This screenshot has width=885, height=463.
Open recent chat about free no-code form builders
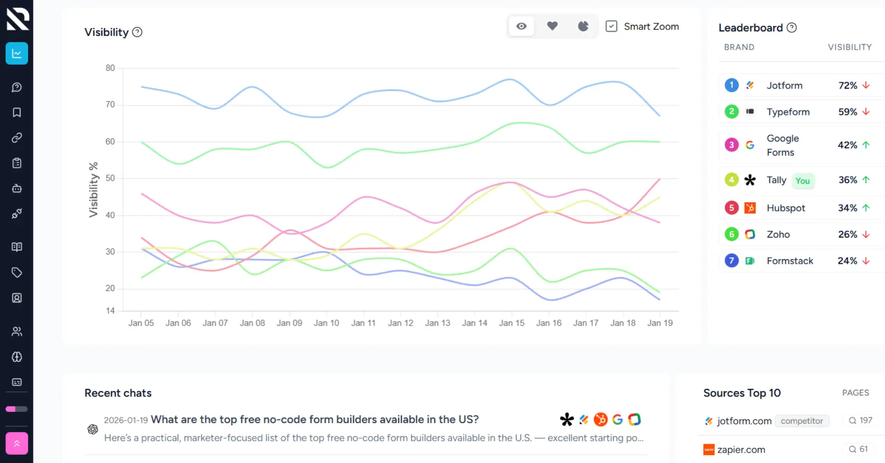point(314,419)
